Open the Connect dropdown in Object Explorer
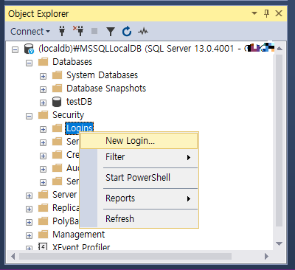Viewport: 295px width, 270px height. click(x=30, y=32)
